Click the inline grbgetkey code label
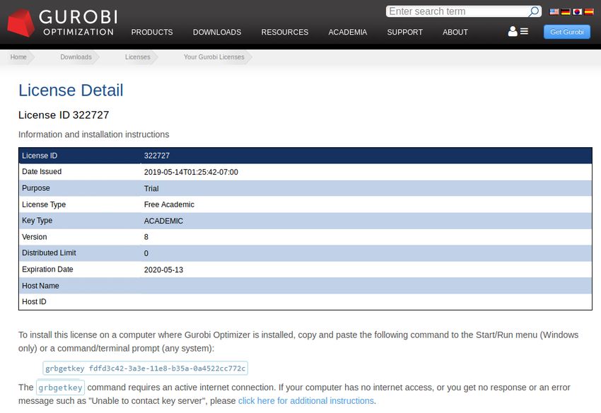Image resolution: width=601 pixels, height=413 pixels. [60, 388]
